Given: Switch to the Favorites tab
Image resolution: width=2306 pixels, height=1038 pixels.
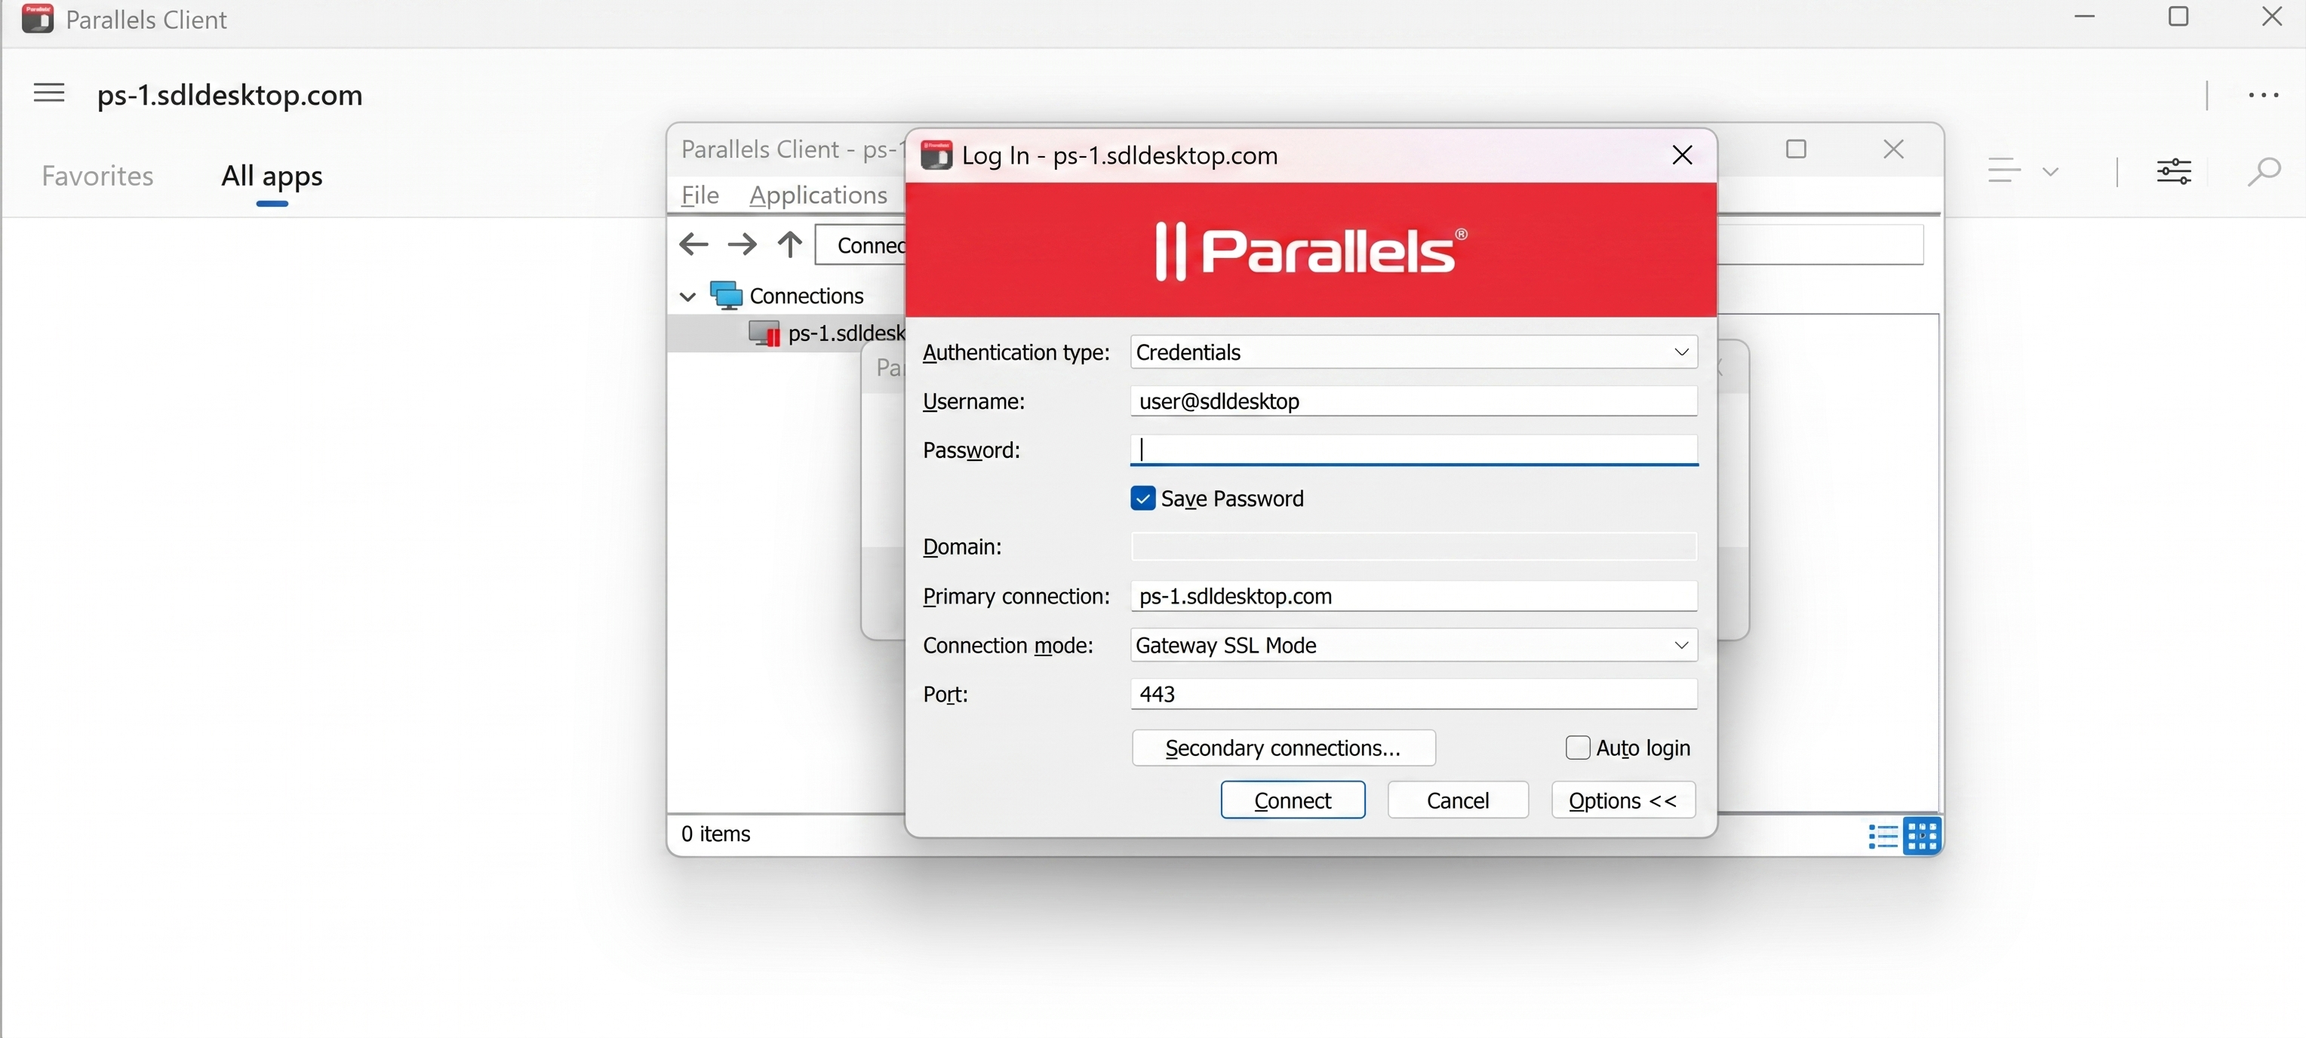Looking at the screenshot, I should [x=97, y=175].
